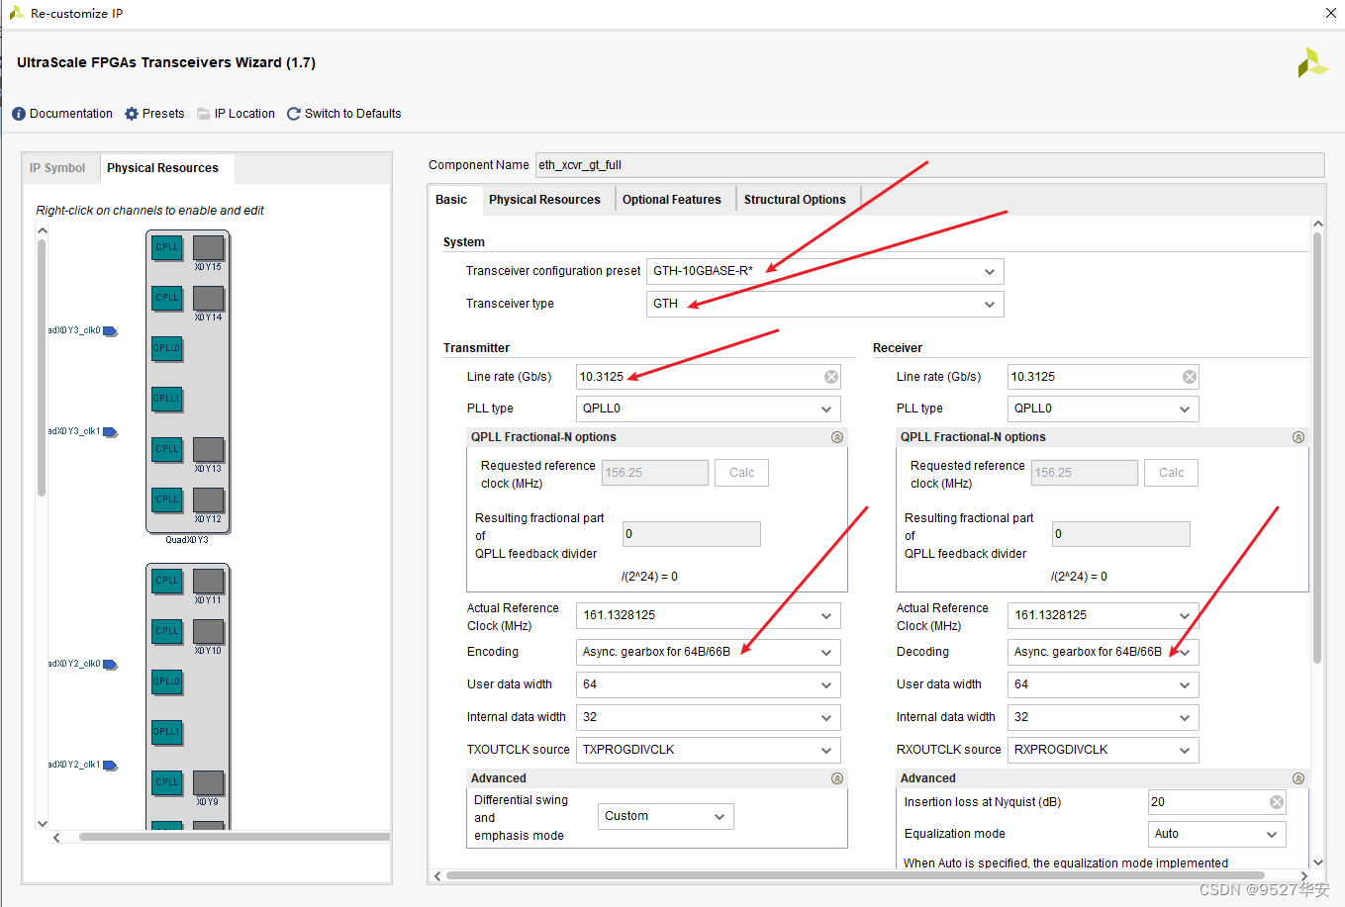Viewport: 1345px width, 907px height.
Task: Click the settings panel vertical scrollbar
Action: pos(1317,448)
